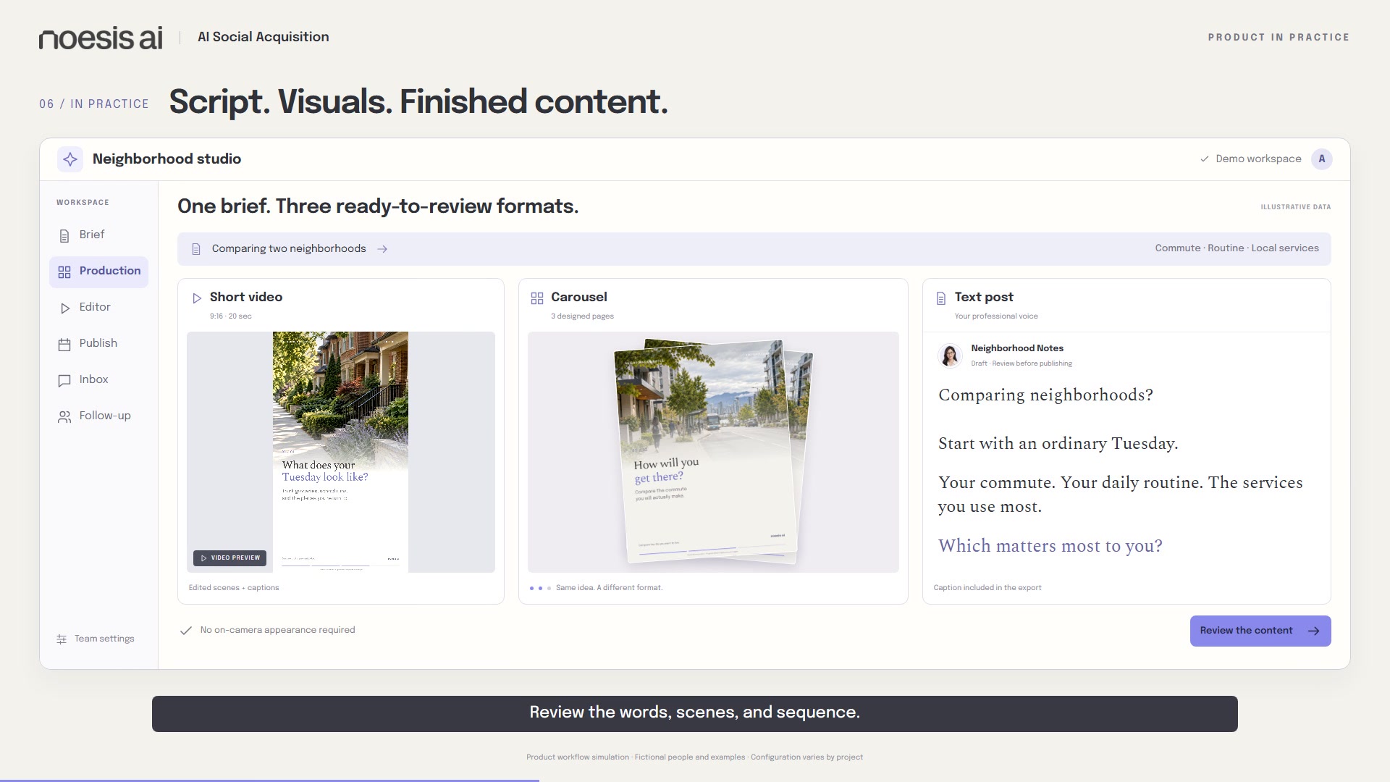Screen dimensions: 1390x782
Task: Click the checkmark beside No on-camera appearance required
Action: click(186, 630)
